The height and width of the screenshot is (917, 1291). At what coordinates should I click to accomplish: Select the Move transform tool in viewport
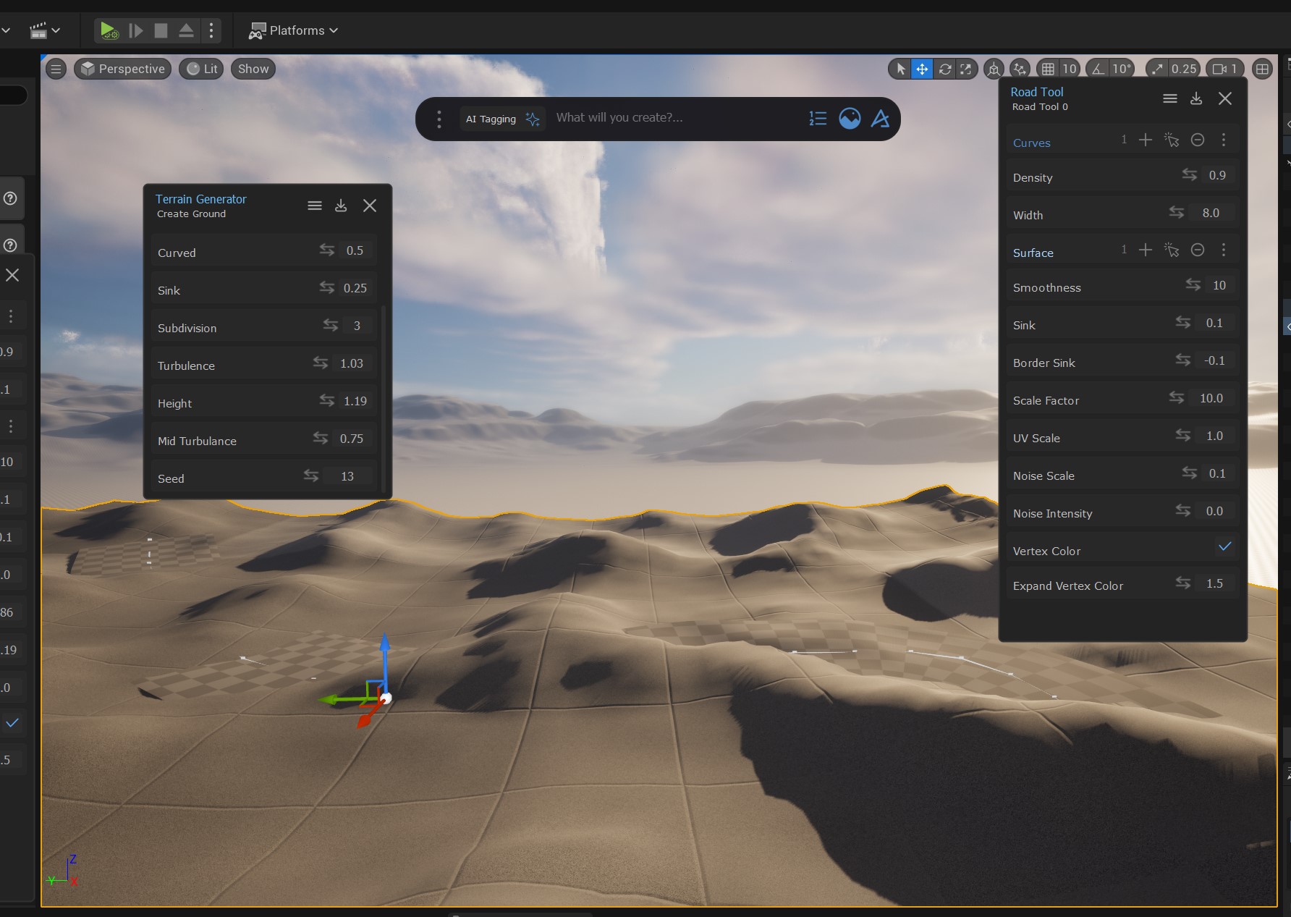[921, 69]
